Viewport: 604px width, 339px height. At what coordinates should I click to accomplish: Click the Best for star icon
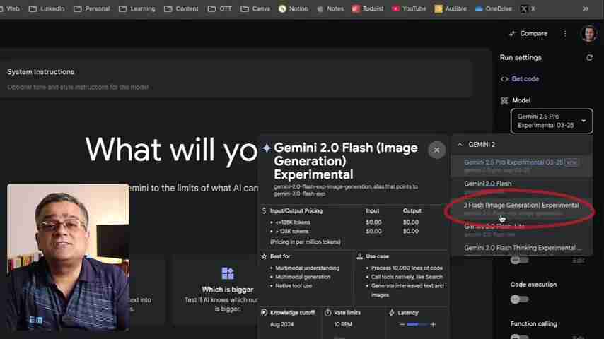pos(264,256)
